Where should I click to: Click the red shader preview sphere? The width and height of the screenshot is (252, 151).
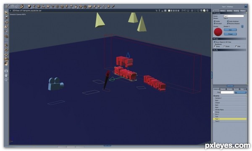coord(218,32)
